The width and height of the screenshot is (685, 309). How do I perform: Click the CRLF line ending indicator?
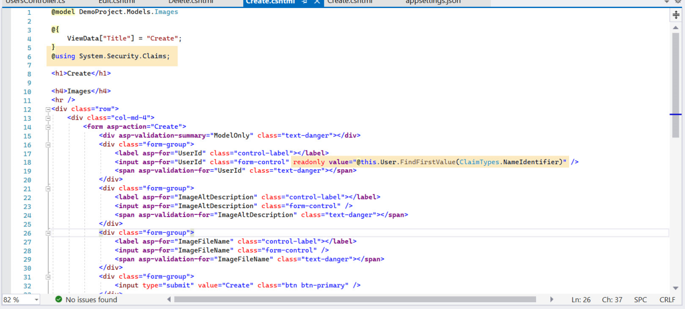coord(667,300)
